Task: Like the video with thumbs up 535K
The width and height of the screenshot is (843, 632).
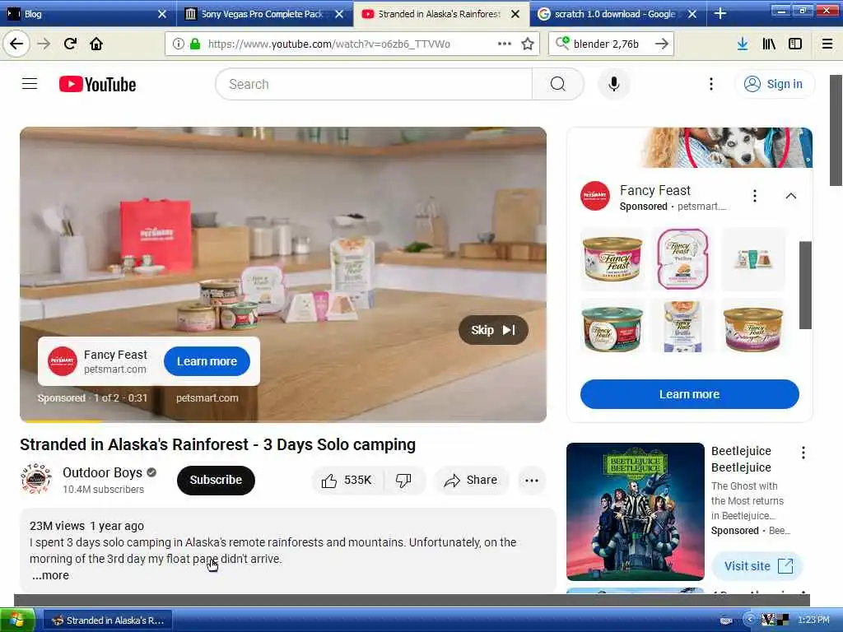Action: [347, 480]
